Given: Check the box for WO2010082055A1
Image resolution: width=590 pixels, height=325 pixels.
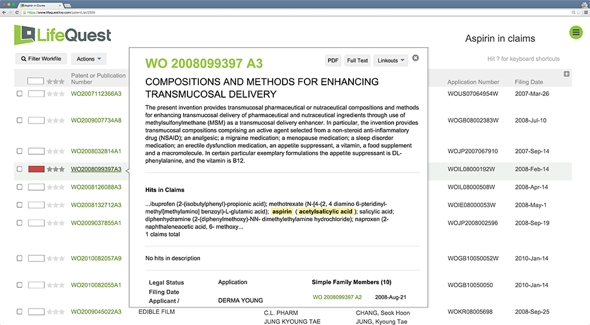Looking at the screenshot, I should pos(19,285).
